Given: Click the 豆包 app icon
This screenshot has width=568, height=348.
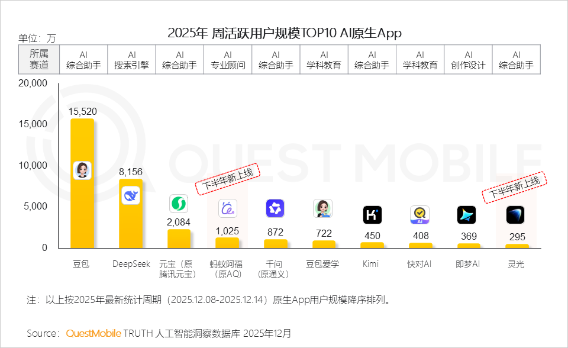Looking at the screenshot, I should pos(82,170).
